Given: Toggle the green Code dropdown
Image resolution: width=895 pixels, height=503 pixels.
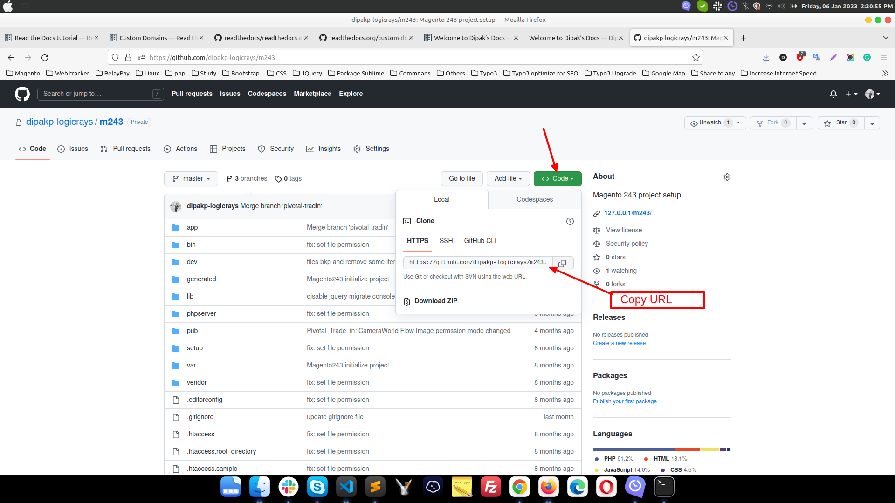Looking at the screenshot, I should click(x=558, y=179).
